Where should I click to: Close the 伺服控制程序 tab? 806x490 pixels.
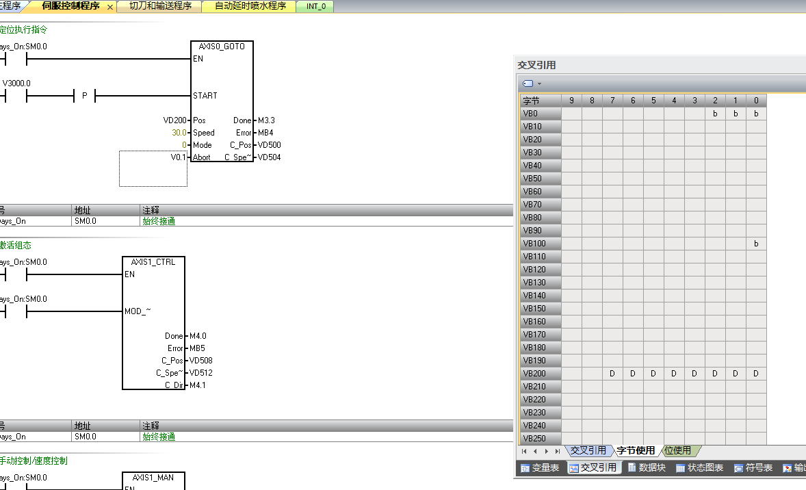(x=110, y=7)
